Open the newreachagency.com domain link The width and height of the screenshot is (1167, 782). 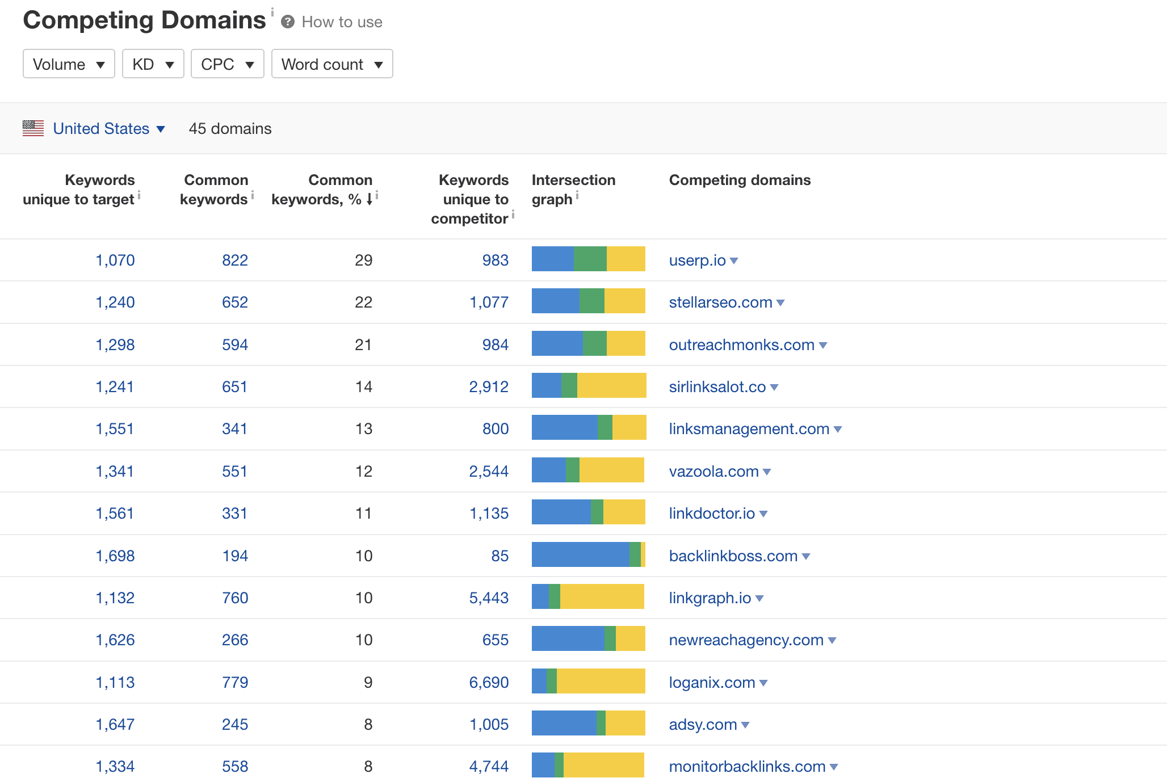(746, 640)
